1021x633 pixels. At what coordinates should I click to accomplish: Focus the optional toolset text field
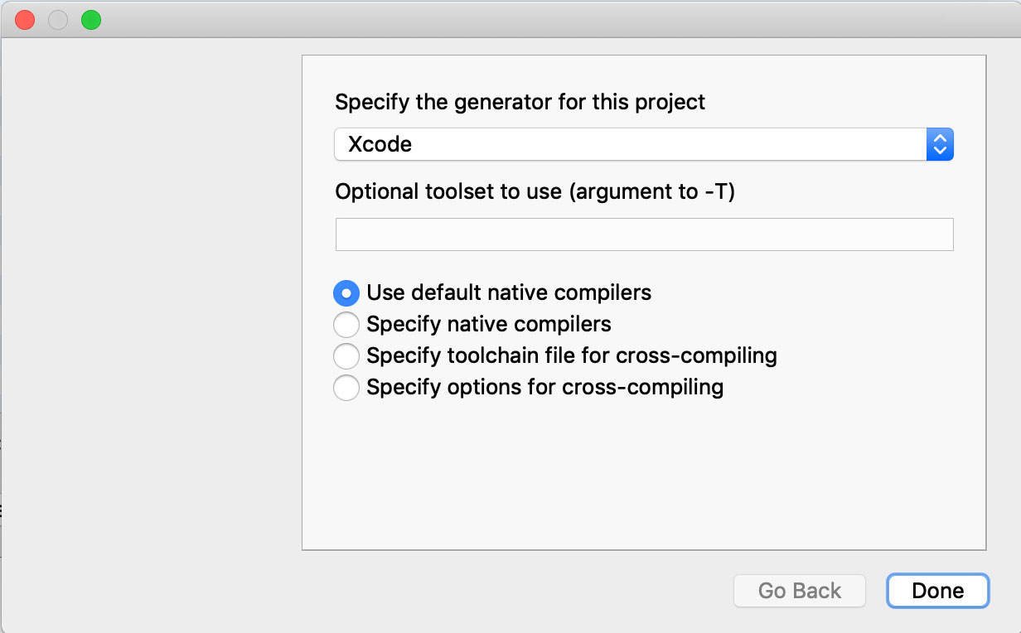point(644,234)
